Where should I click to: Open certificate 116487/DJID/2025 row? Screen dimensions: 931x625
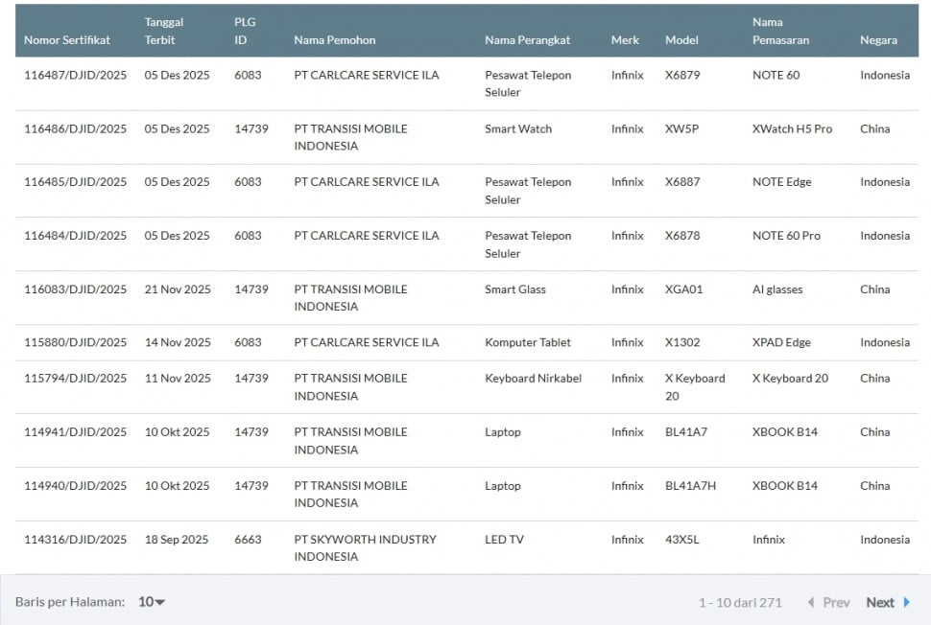[x=75, y=76]
